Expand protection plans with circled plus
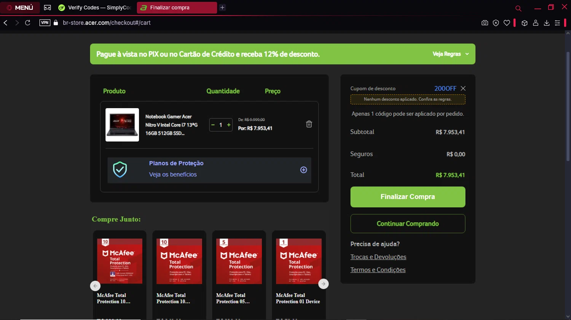 [303, 170]
